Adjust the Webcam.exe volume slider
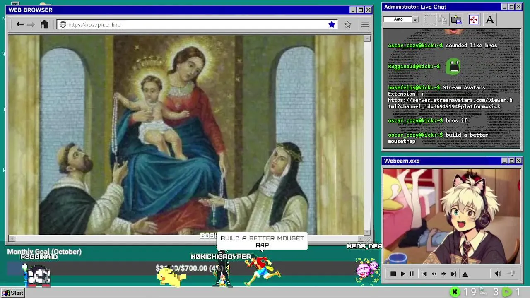 510,274
